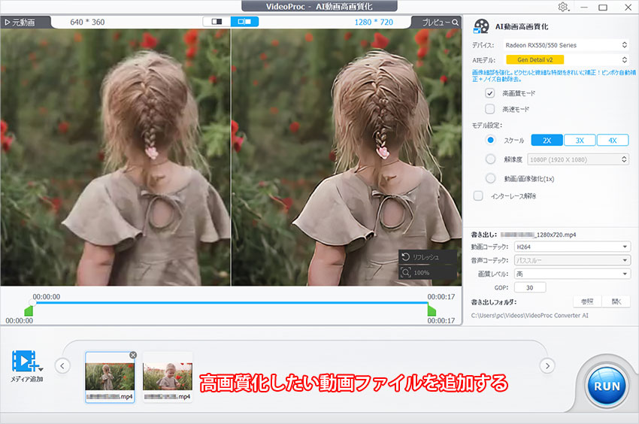Click the green end trim marker
The width and height of the screenshot is (639, 424).
[432, 311]
